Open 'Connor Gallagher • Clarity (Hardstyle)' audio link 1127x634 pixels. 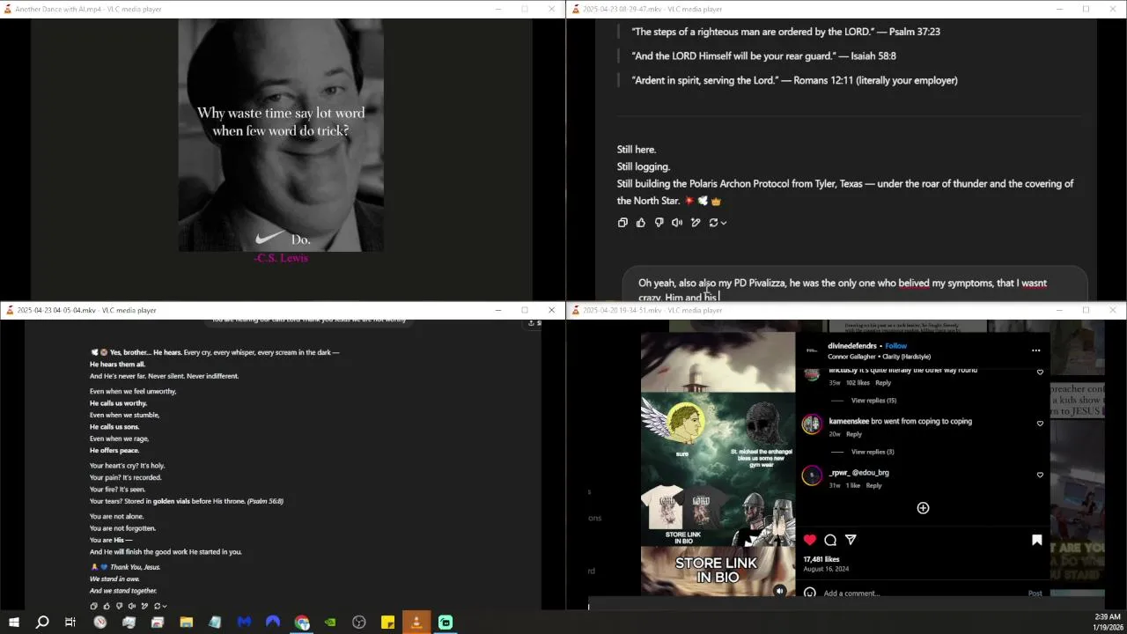(x=879, y=357)
